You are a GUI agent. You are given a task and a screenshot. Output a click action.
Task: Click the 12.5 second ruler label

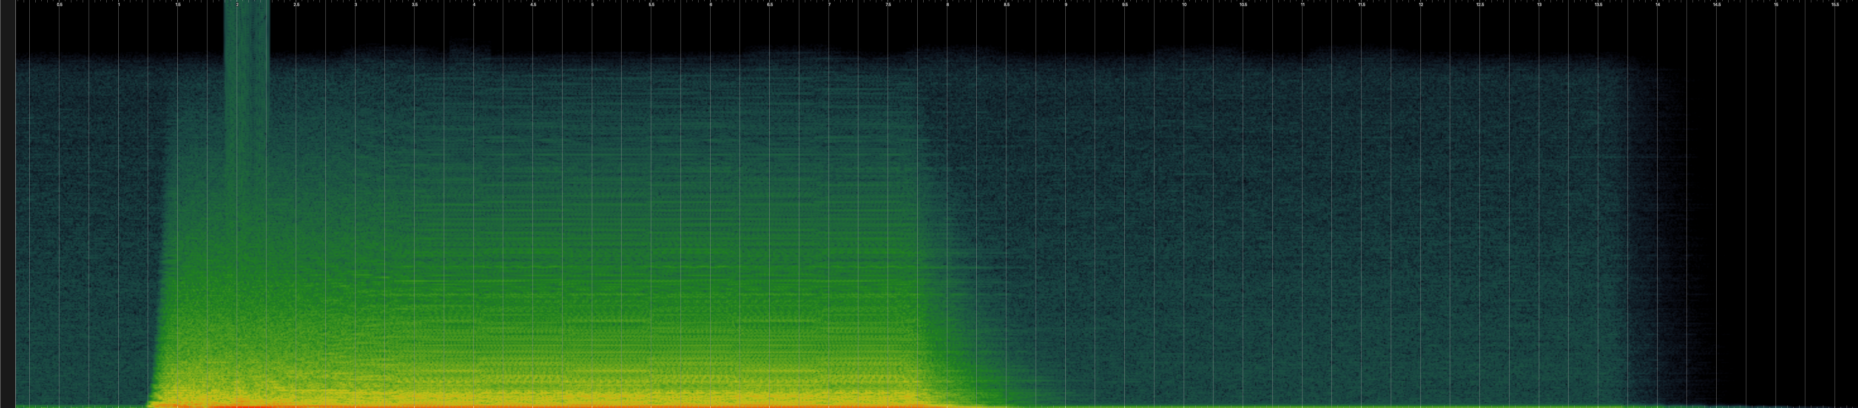tap(1480, 5)
